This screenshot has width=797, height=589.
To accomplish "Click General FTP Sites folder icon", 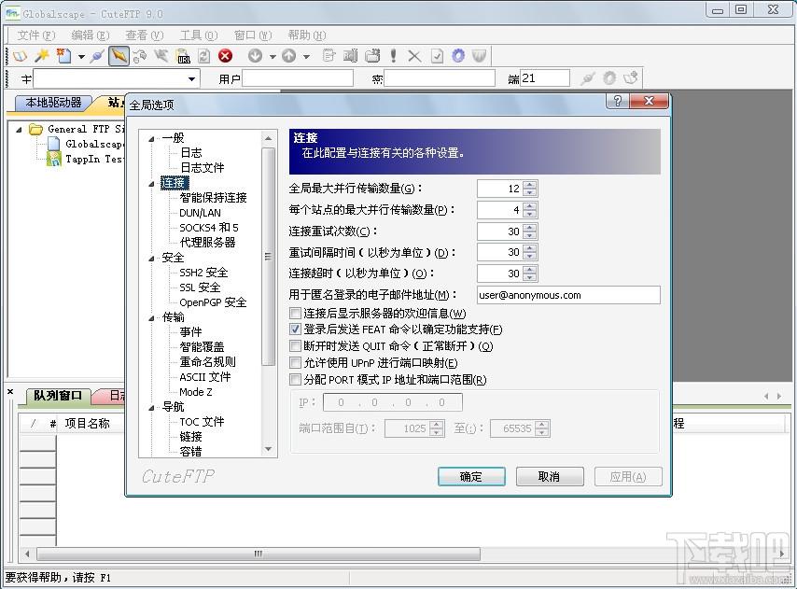I will [x=35, y=129].
